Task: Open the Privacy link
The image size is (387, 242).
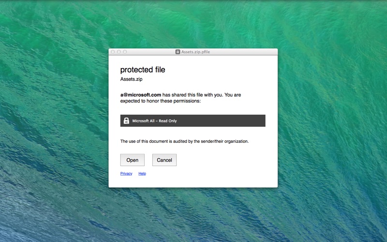Action: (126, 174)
